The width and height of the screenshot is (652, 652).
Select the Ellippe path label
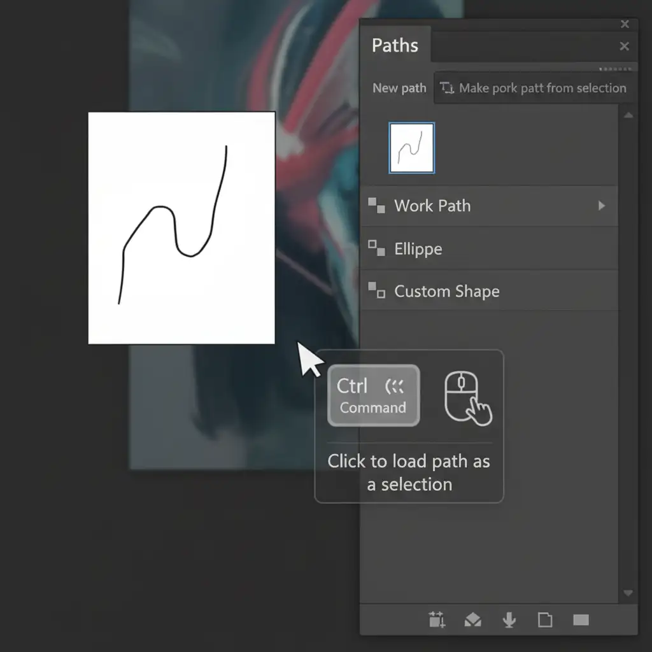coord(418,249)
